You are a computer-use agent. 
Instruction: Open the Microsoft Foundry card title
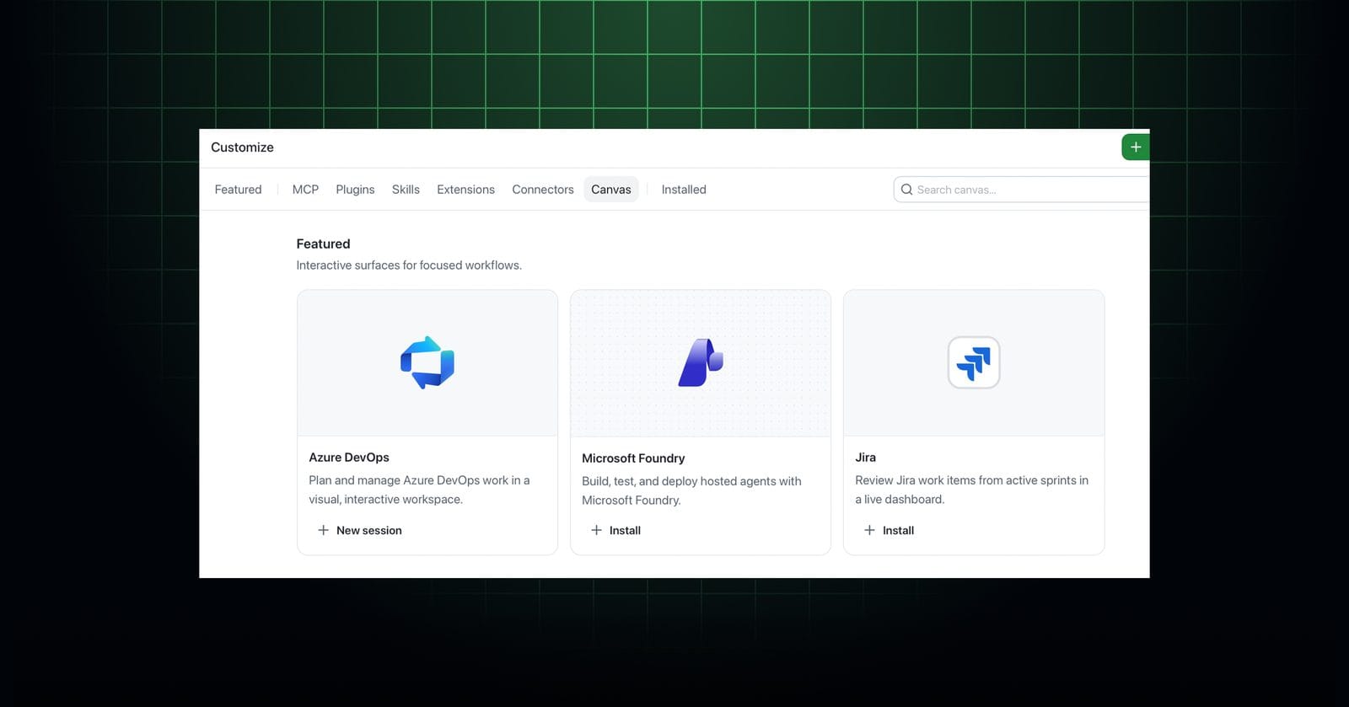point(633,458)
